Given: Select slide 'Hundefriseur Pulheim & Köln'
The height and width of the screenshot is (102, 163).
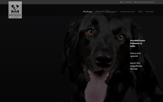Looking at the screenshot, I should pos(138,43).
